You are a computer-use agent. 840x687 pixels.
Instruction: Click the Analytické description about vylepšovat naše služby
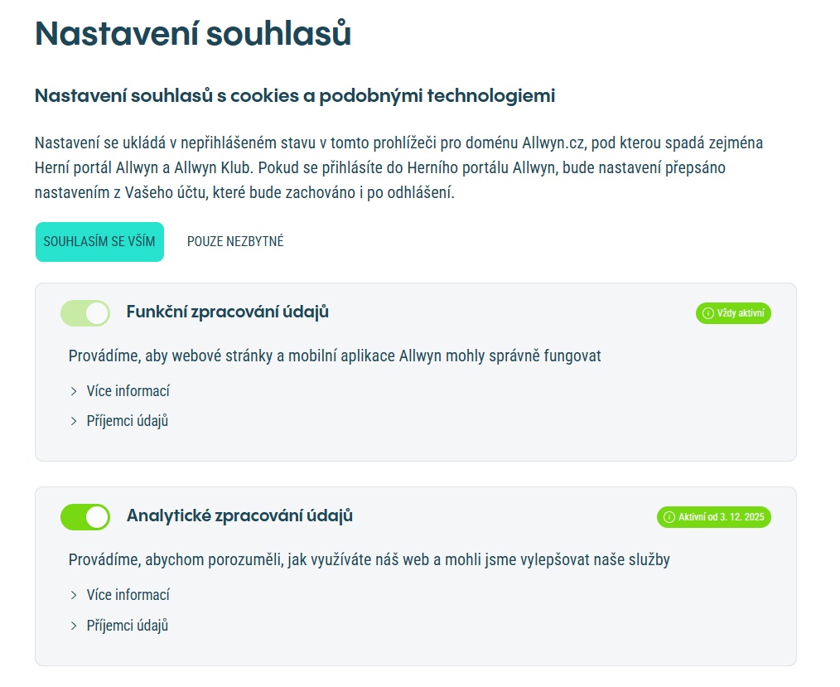369,560
